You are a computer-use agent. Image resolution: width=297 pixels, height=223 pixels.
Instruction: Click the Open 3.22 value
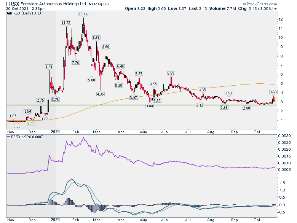pos(135,8)
